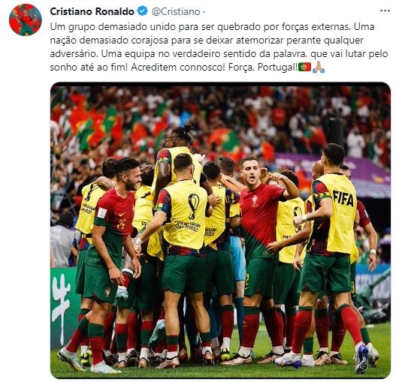Click the dot separator after @Cristiano

[x=204, y=12]
